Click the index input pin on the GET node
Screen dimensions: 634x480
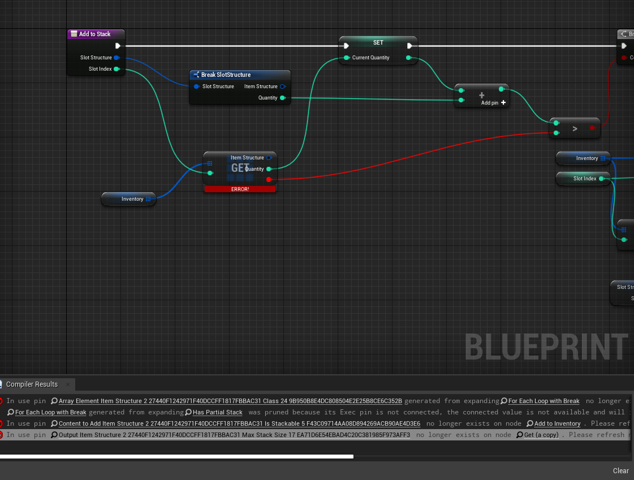pos(210,173)
